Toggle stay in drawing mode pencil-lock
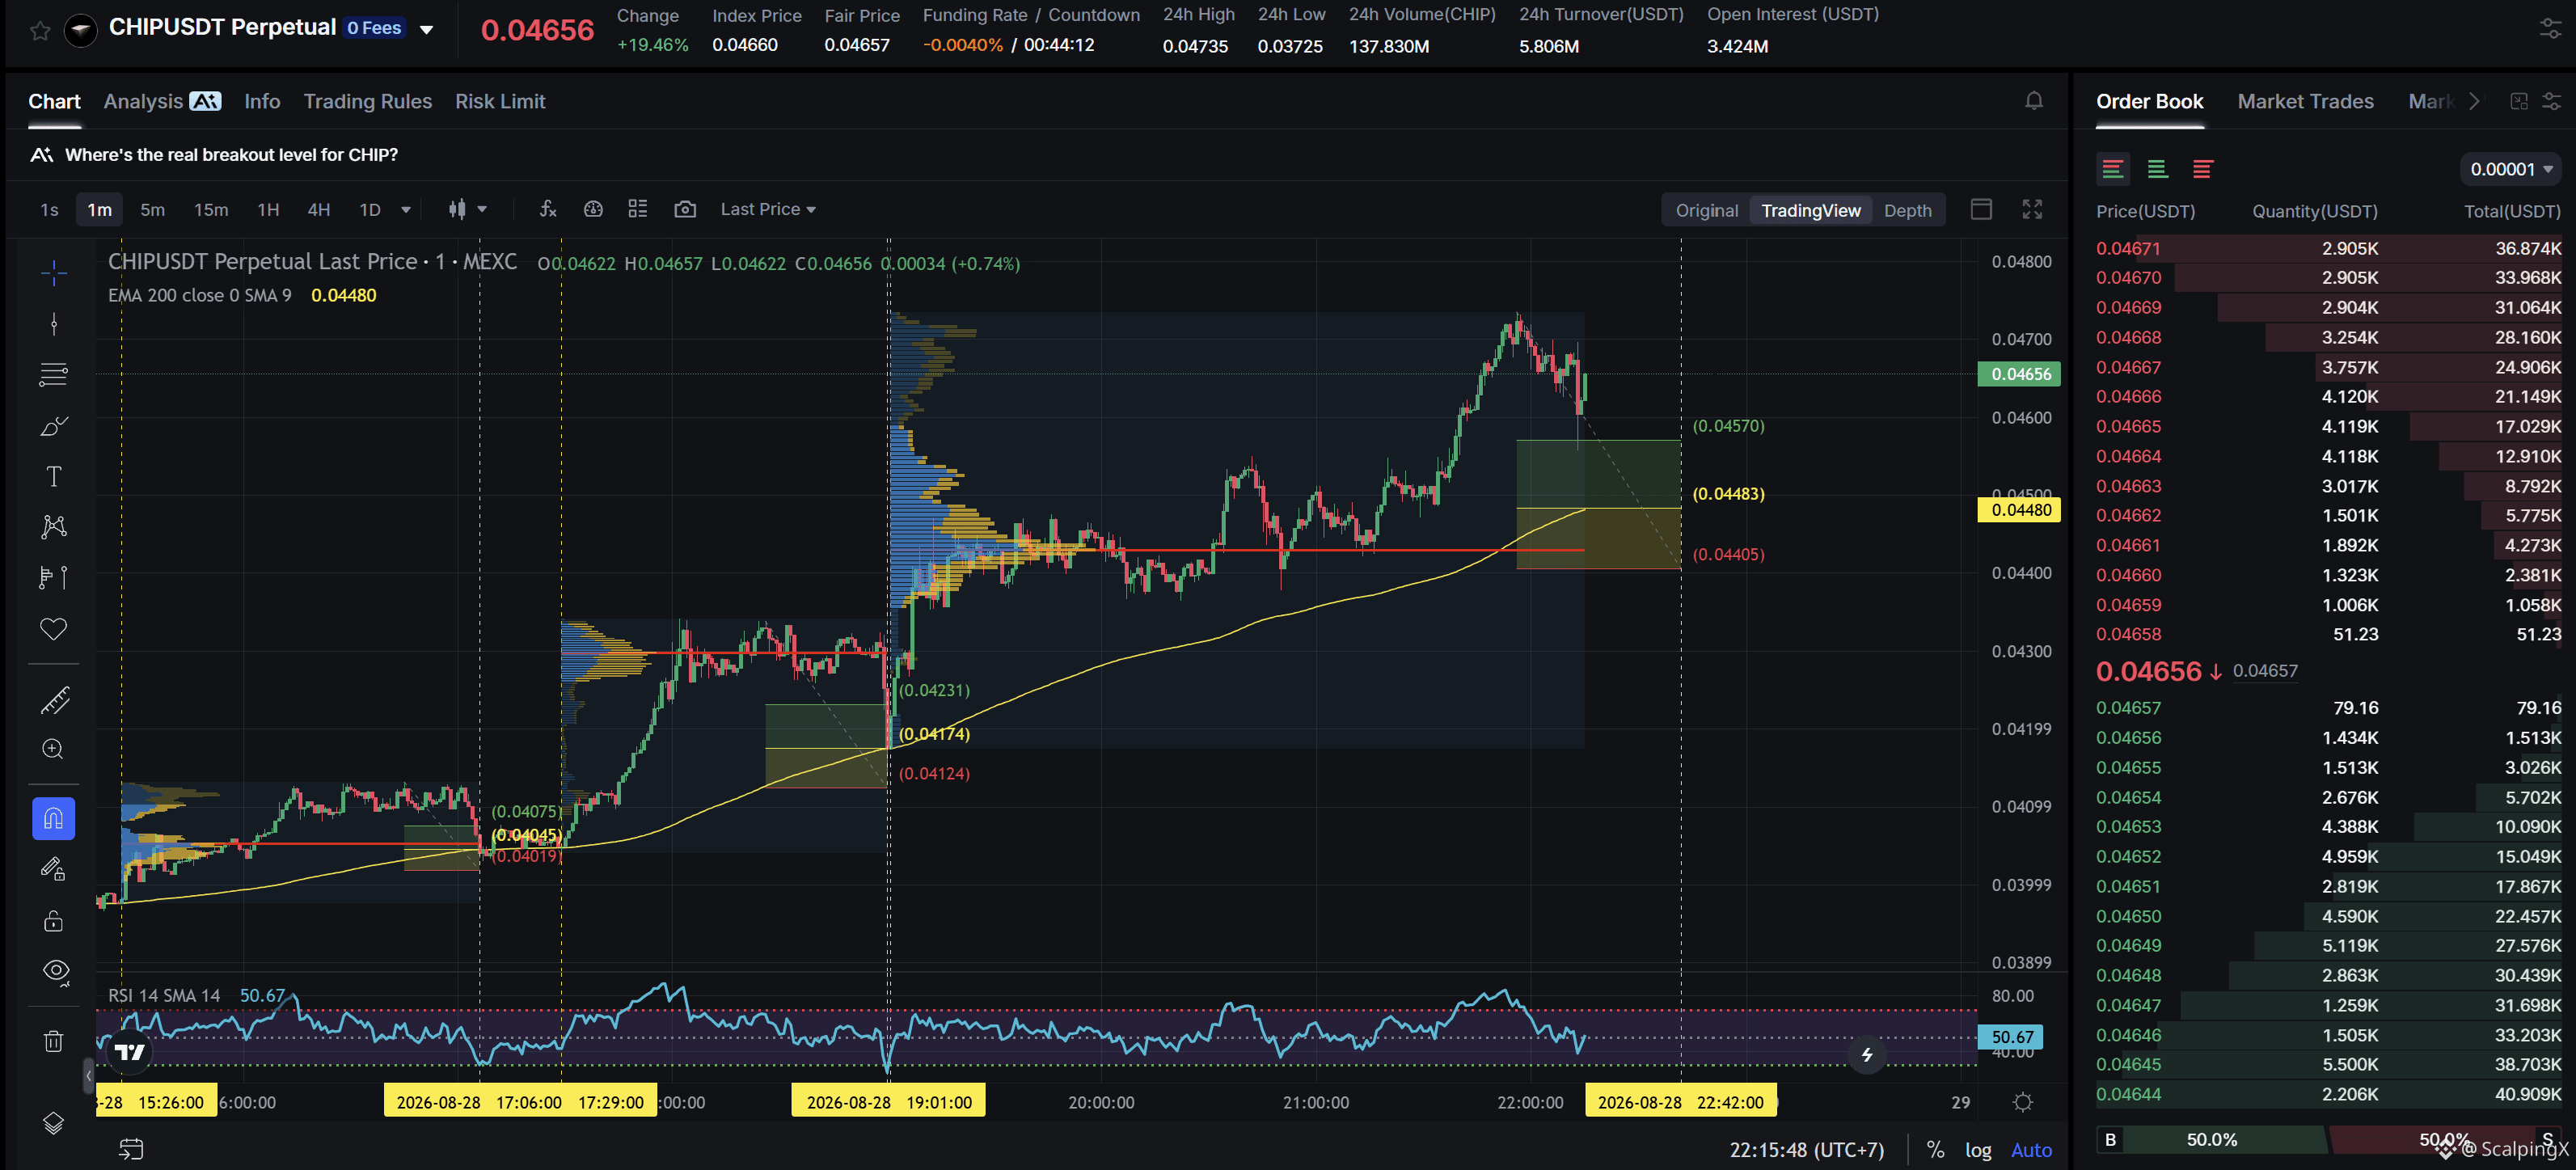Image resolution: width=2576 pixels, height=1170 pixels. pos(54,869)
